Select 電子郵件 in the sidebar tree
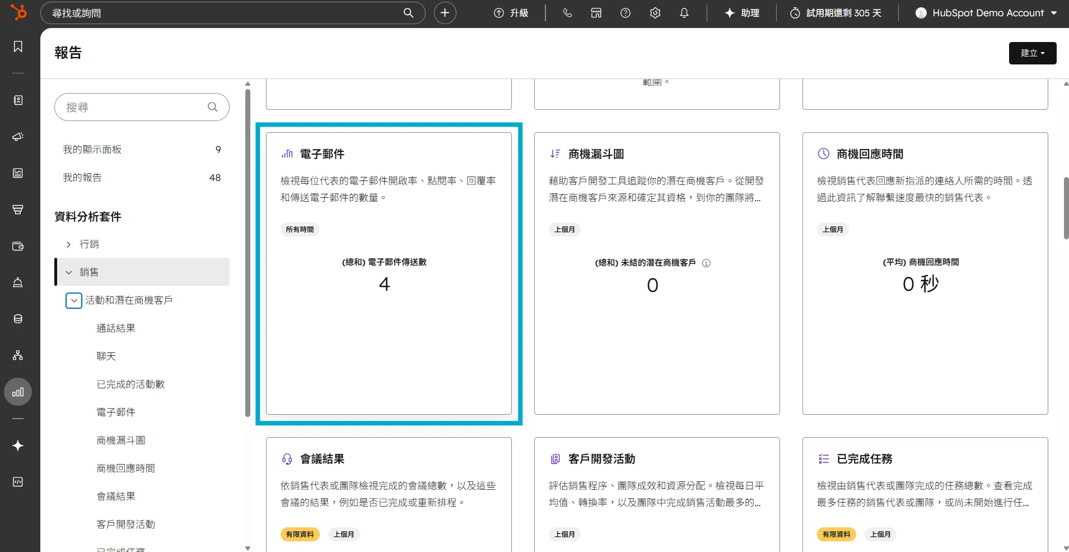The height and width of the screenshot is (552, 1069). coord(116,412)
